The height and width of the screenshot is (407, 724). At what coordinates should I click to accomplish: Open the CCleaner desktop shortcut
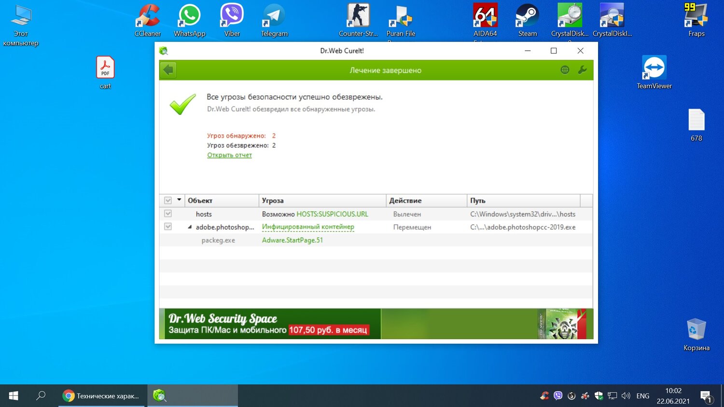click(148, 20)
